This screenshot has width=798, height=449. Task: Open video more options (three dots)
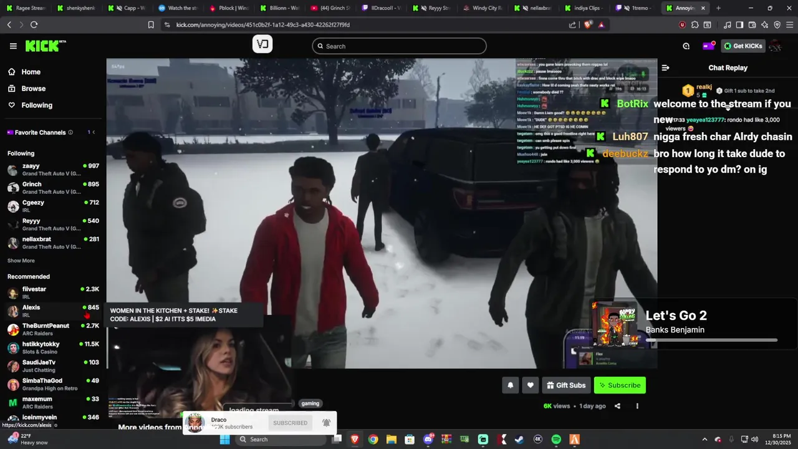click(637, 406)
